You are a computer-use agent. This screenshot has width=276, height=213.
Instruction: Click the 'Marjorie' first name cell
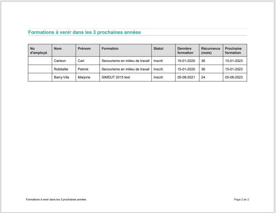point(88,77)
